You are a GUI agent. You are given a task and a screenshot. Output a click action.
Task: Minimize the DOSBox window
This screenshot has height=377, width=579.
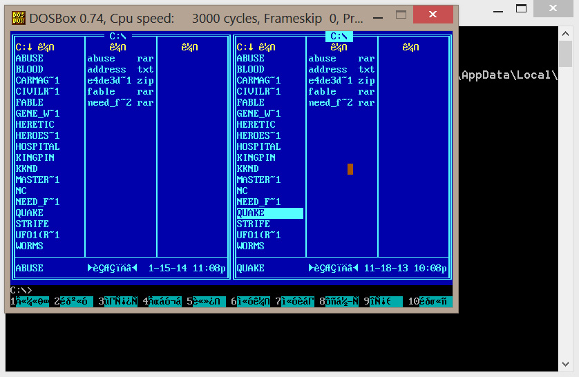click(378, 18)
